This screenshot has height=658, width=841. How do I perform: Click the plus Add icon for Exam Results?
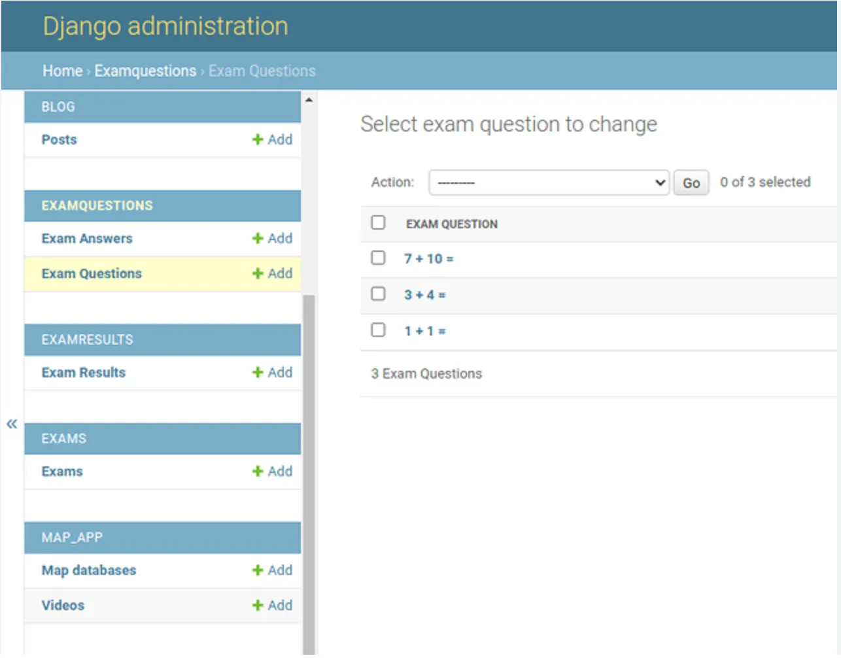(258, 373)
